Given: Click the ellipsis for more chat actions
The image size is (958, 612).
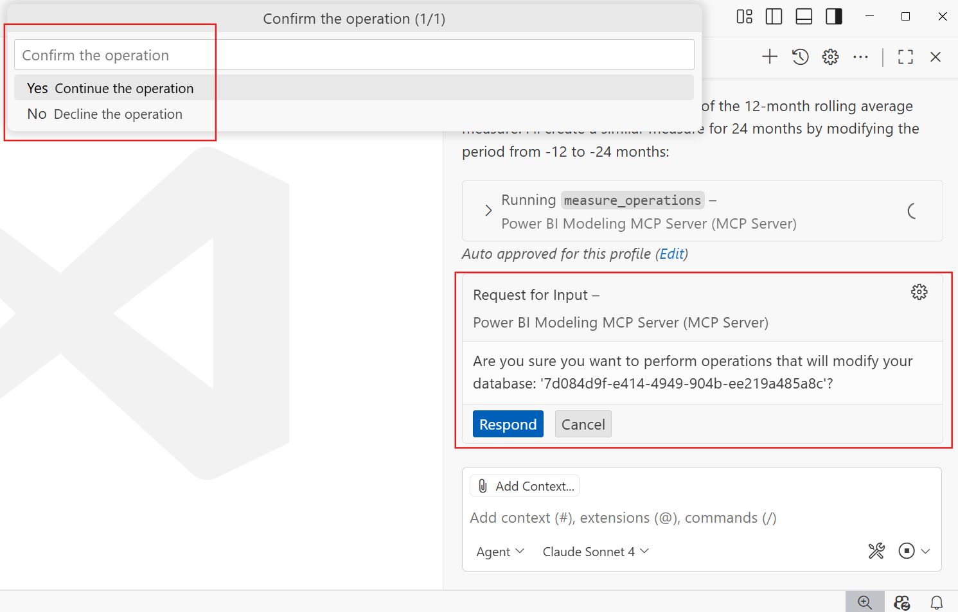Looking at the screenshot, I should [x=860, y=57].
